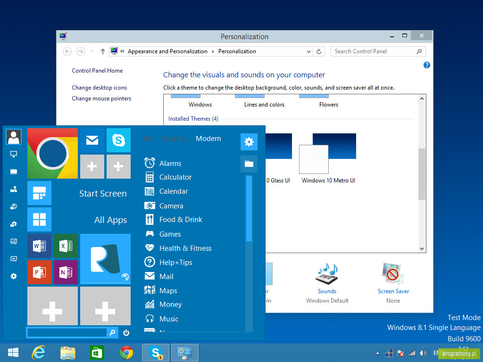Click the Refresh button in the address bar

(x=319, y=51)
